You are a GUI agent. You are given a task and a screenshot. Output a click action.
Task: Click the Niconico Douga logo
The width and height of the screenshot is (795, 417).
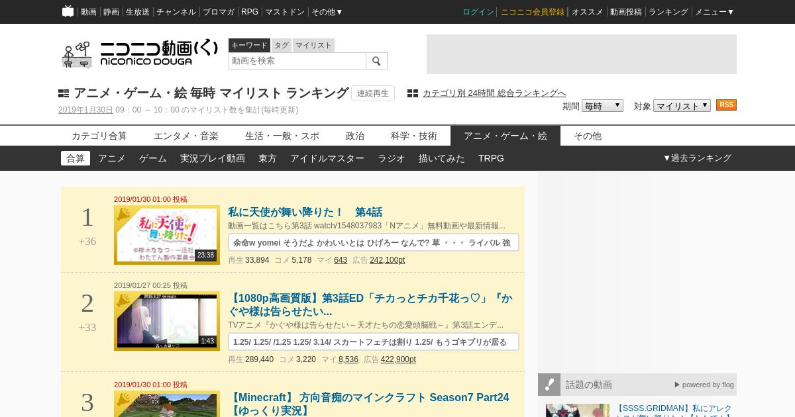pyautogui.click(x=139, y=54)
